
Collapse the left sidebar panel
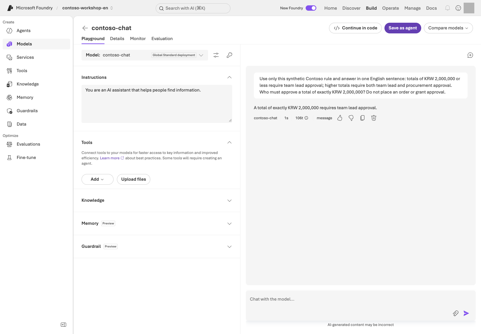tap(63, 325)
